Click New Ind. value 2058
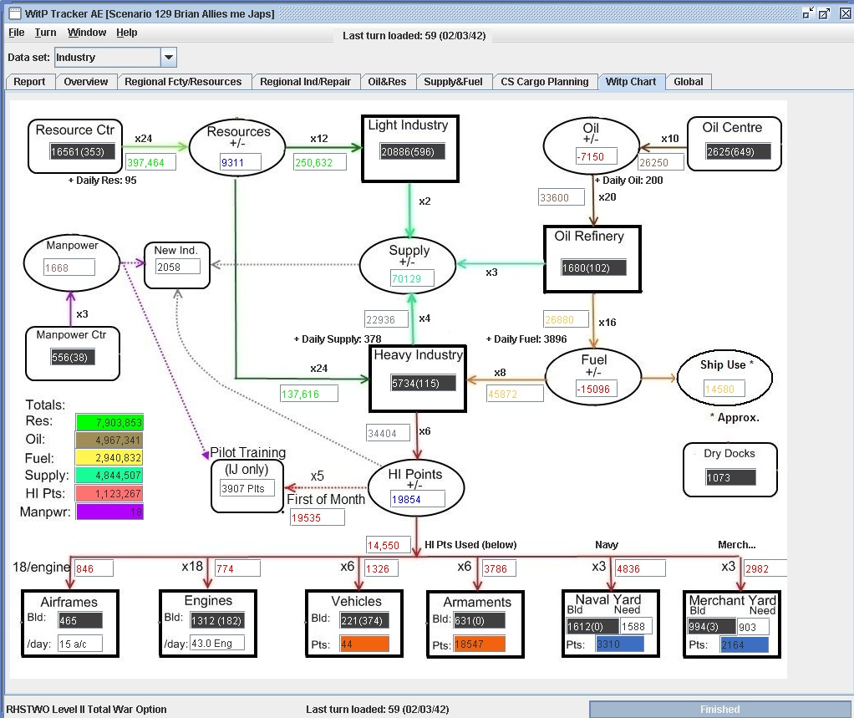854x718 pixels. pyautogui.click(x=177, y=267)
